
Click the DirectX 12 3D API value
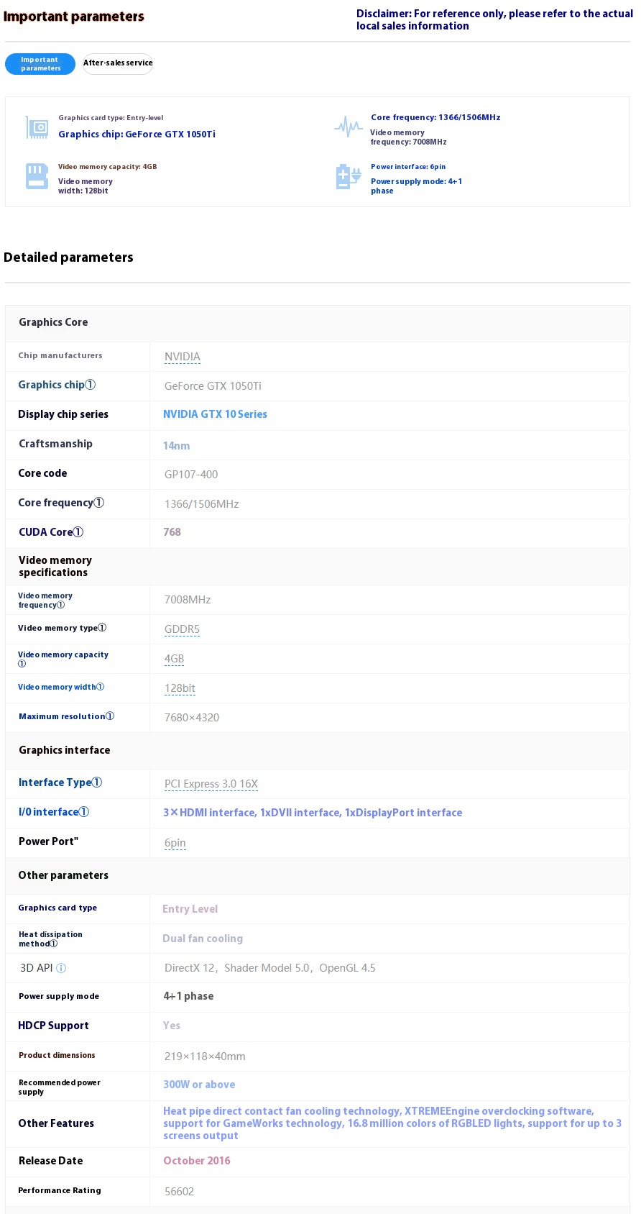[x=270, y=968]
